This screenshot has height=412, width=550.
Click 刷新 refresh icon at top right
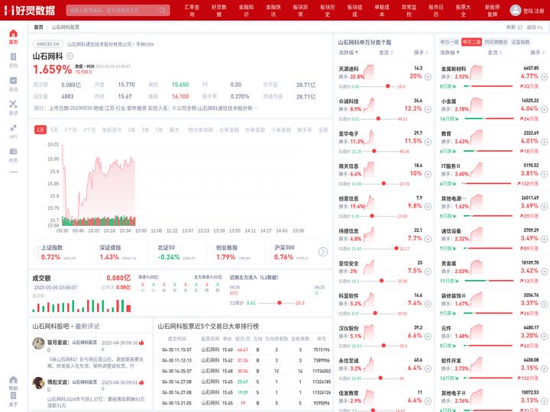tap(520, 27)
